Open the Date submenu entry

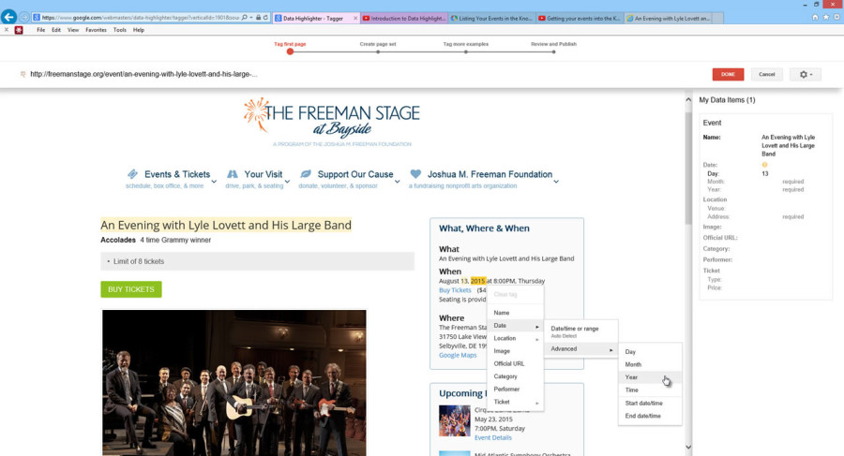(x=516, y=325)
